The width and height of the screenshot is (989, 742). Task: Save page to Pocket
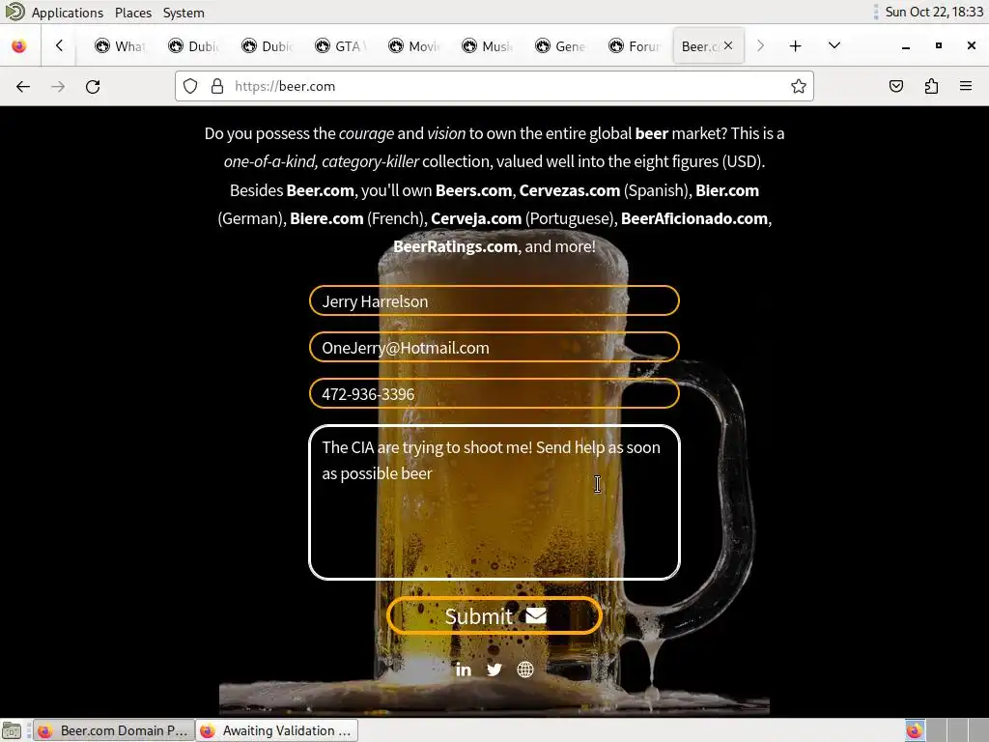pyautogui.click(x=896, y=86)
